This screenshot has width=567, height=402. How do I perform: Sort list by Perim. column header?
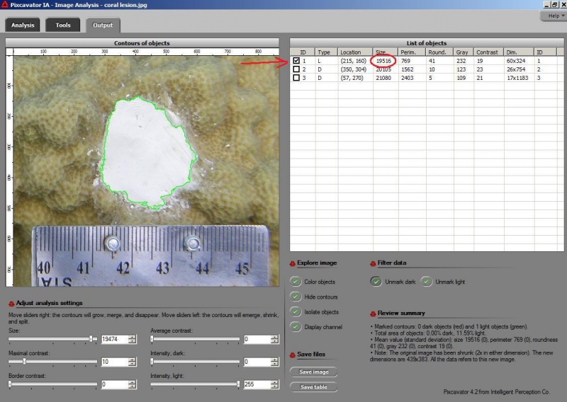click(x=412, y=52)
